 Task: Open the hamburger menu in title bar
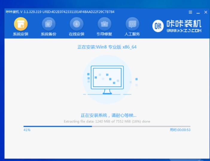click(191, 12)
